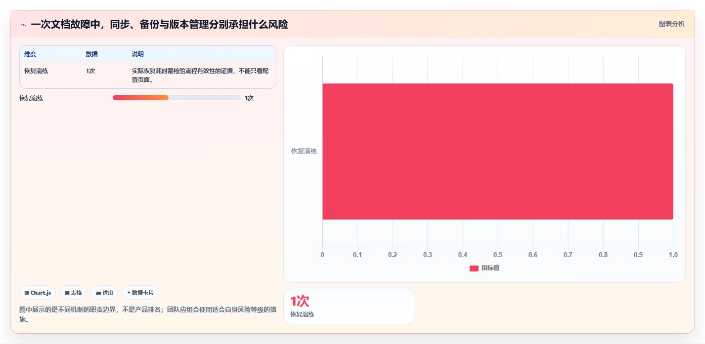Click the 恢复演练 data card caption

point(302,314)
